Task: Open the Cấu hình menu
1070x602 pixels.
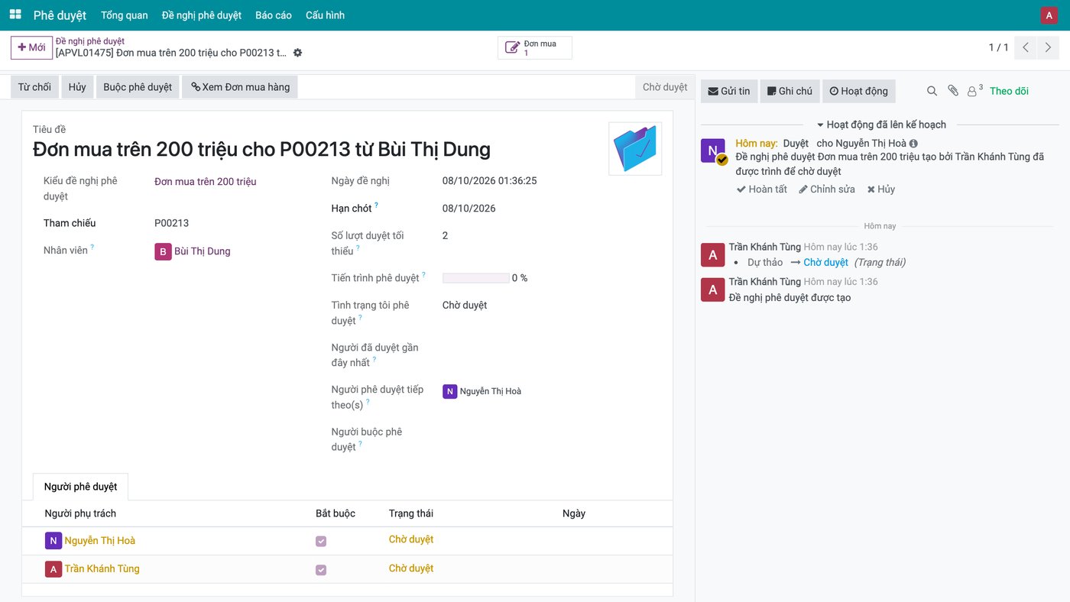Action: click(x=325, y=15)
